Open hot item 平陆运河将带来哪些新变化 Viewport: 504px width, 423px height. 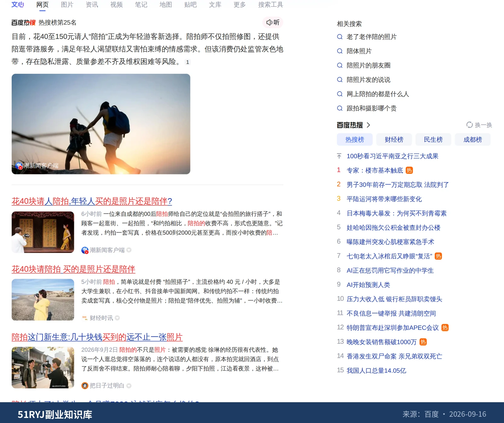tap(384, 199)
